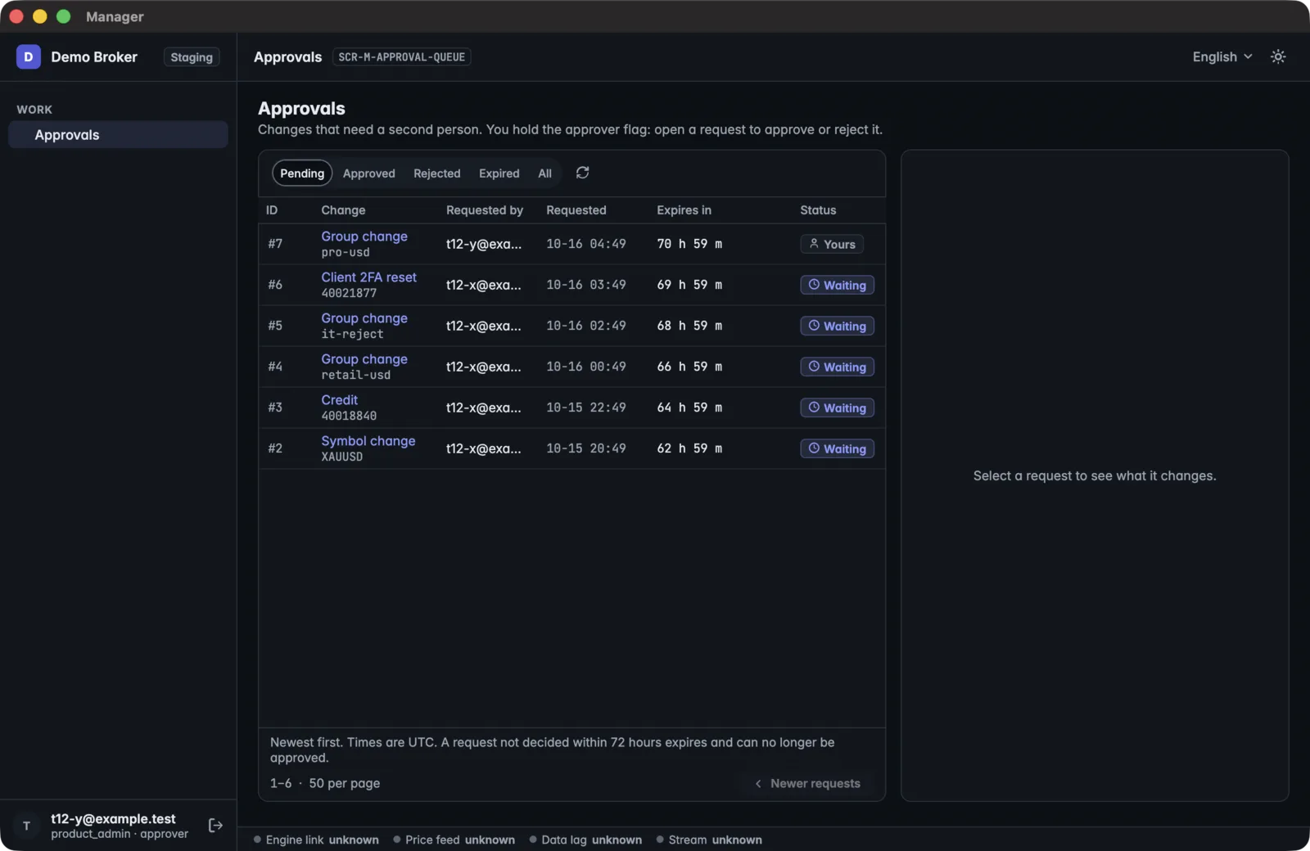Switch to the Expired tab
The image size is (1310, 851).
point(499,173)
